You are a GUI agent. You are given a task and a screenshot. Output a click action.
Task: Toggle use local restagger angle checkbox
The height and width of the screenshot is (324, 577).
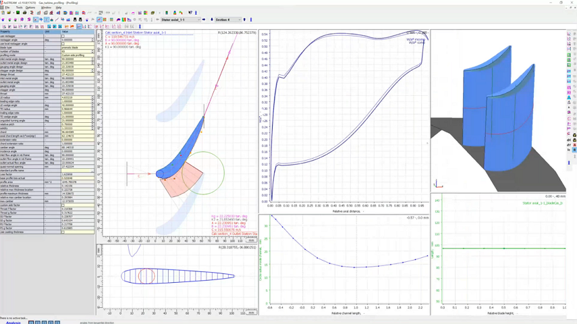tap(63, 44)
